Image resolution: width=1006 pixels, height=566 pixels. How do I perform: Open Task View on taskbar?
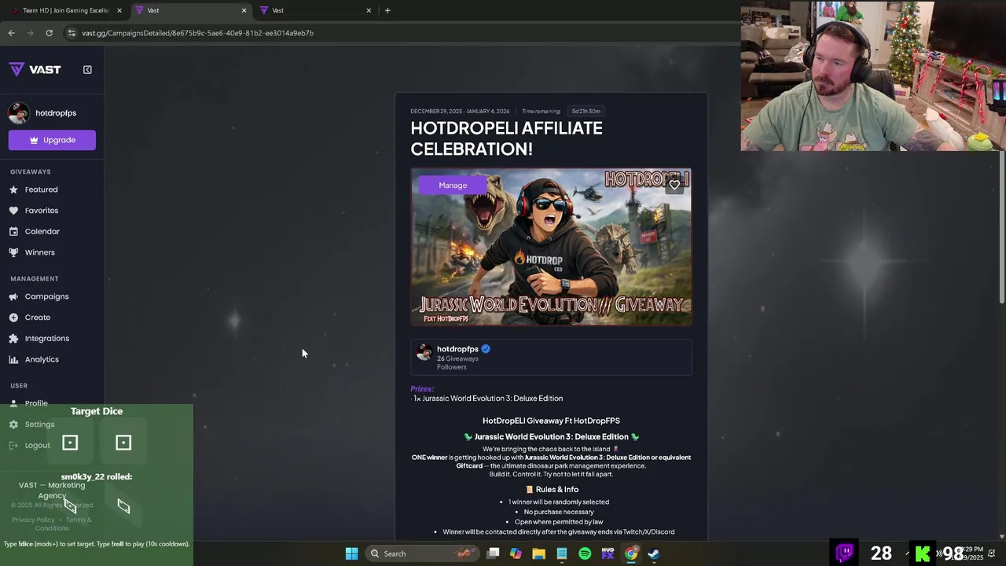click(x=493, y=553)
